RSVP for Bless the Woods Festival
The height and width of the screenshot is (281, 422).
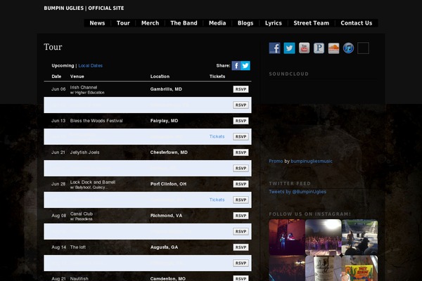point(241,121)
